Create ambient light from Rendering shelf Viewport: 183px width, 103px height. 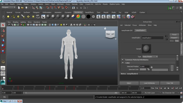click(8, 17)
